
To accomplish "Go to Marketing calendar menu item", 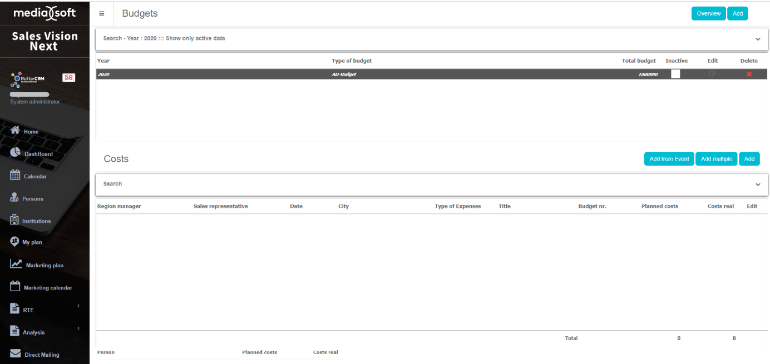I will pos(47,288).
